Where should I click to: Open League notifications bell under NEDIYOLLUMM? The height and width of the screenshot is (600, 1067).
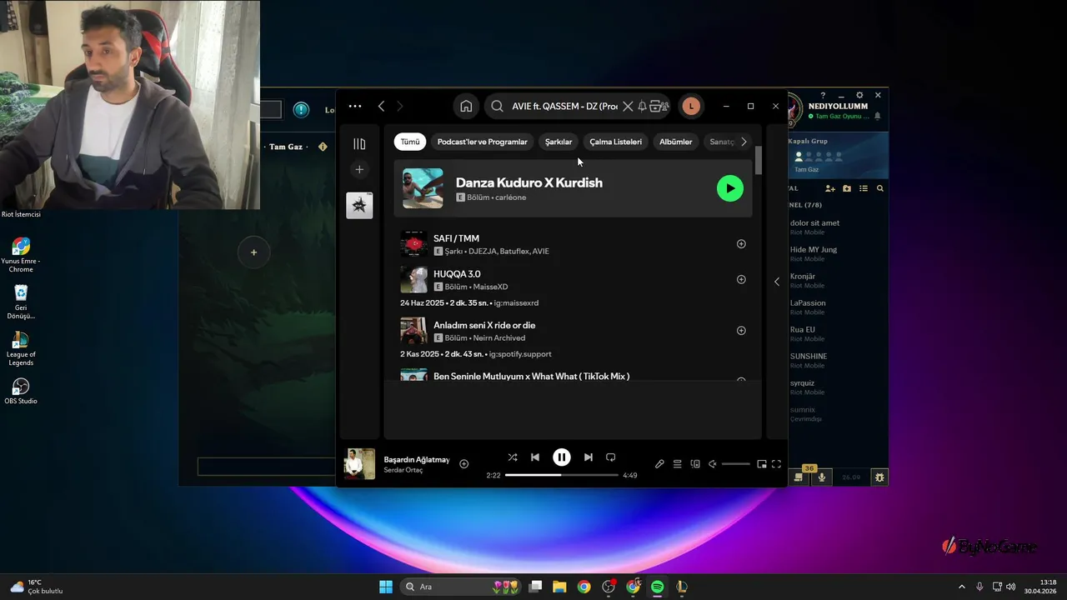click(877, 116)
